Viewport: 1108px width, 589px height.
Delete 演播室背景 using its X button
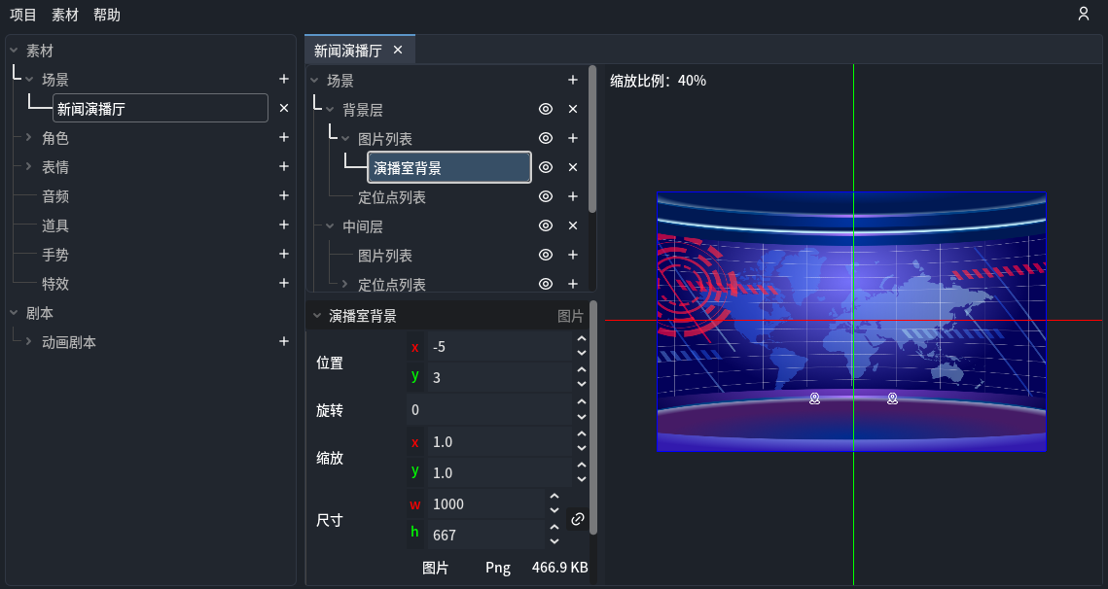pyautogui.click(x=573, y=167)
